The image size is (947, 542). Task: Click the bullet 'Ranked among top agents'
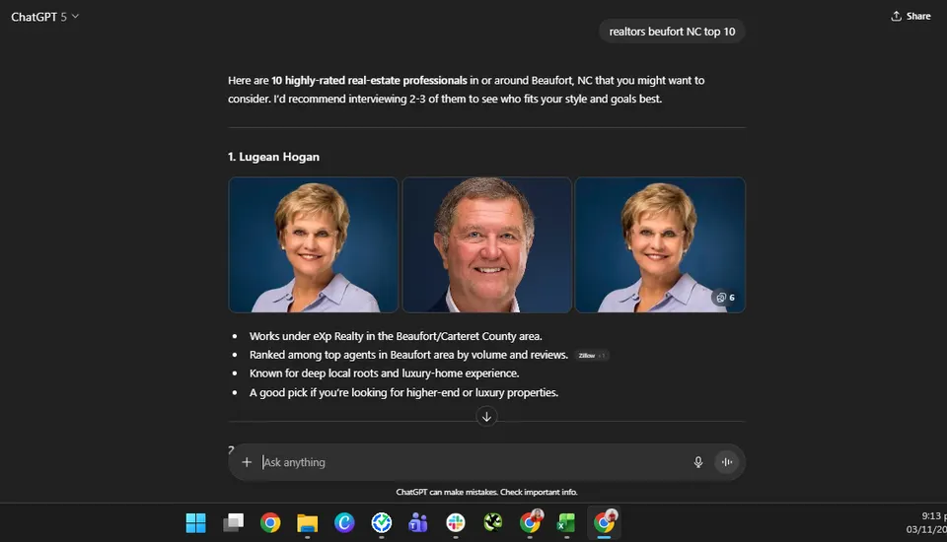coord(408,355)
